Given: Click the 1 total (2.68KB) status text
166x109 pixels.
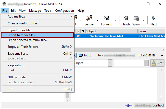Looking at the screenshot, I should tap(146, 55).
